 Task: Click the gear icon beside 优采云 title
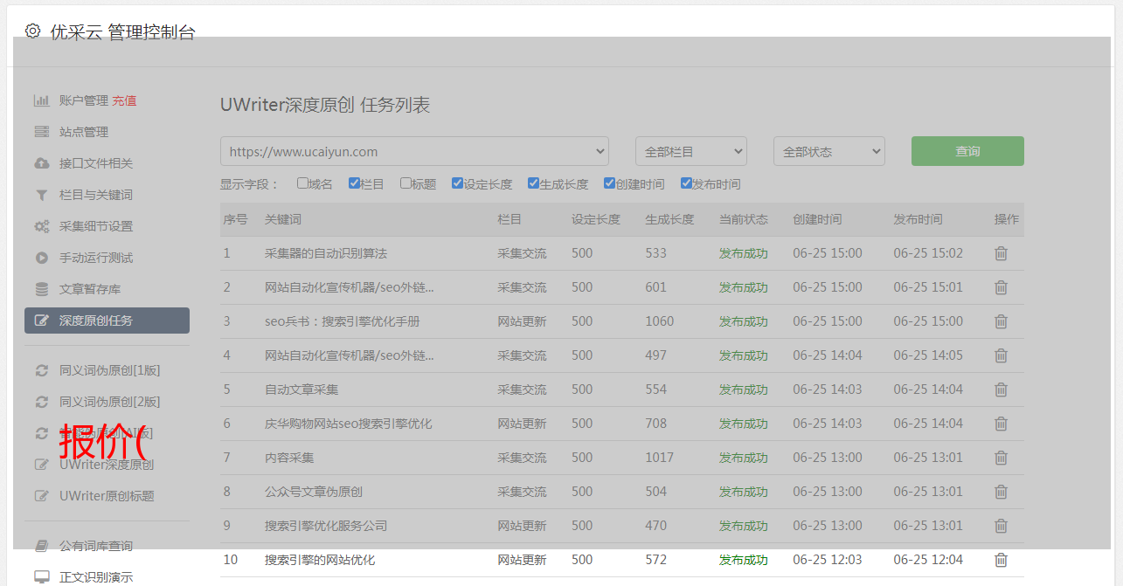pyautogui.click(x=32, y=31)
